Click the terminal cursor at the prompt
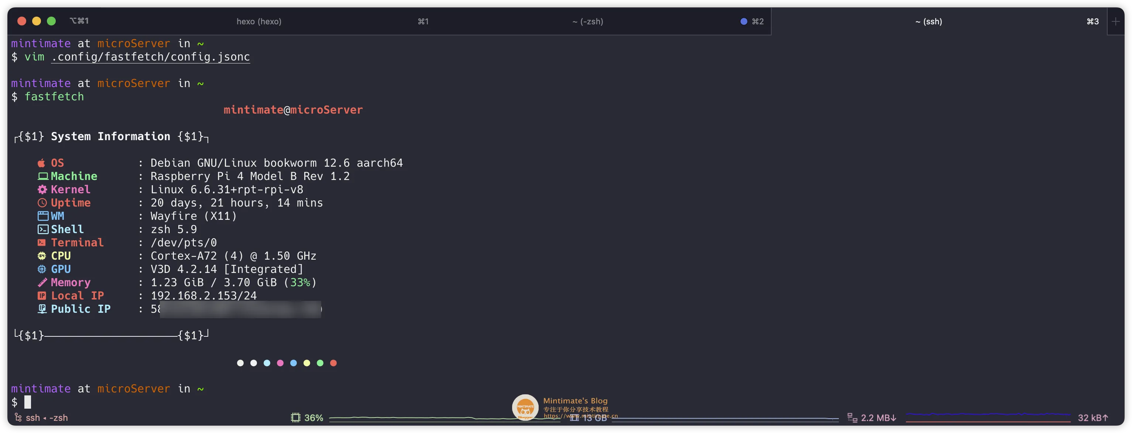Viewport: 1132px width, 433px height. click(x=28, y=402)
